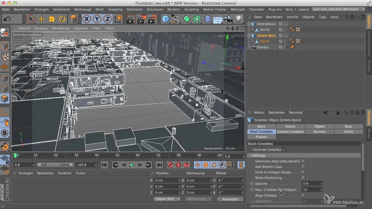Check Generate Greebles checkbox
The width and height of the screenshot is (372, 209).
point(284,149)
